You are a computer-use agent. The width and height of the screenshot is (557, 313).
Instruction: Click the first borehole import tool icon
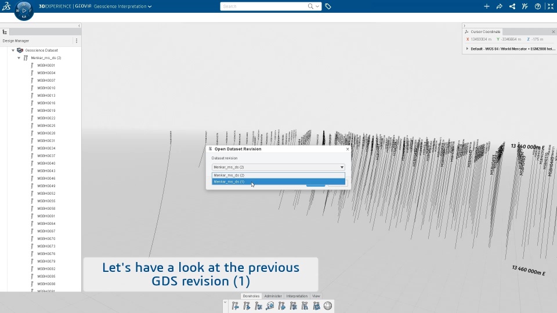[235, 305]
